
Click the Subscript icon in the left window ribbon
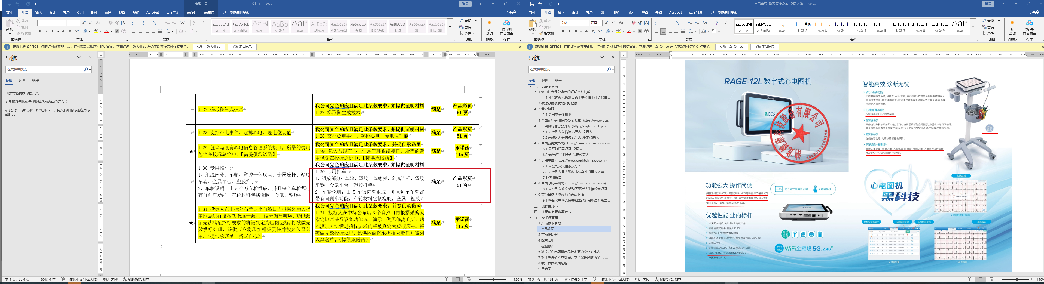(71, 31)
